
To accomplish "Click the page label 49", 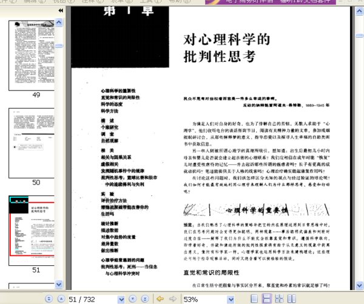I will [x=36, y=95].
